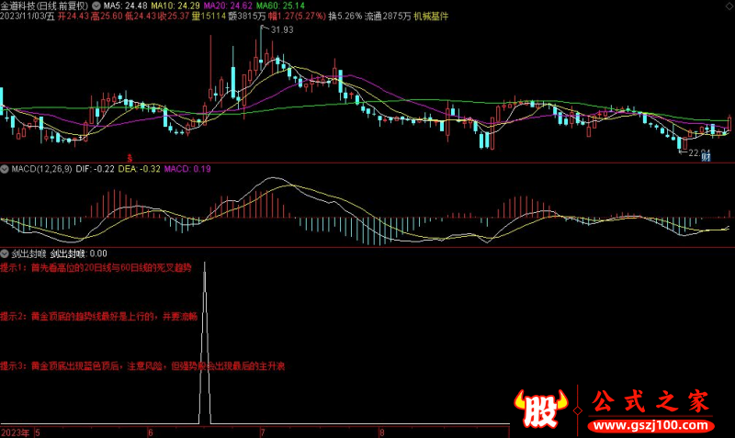This screenshot has height=438, width=735.
Task: Click the DIF: -0.22 value
Action: coord(96,169)
